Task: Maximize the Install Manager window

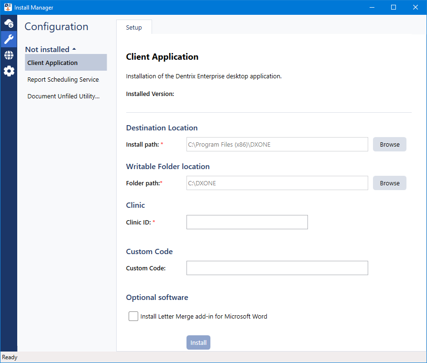Action: (394, 7)
